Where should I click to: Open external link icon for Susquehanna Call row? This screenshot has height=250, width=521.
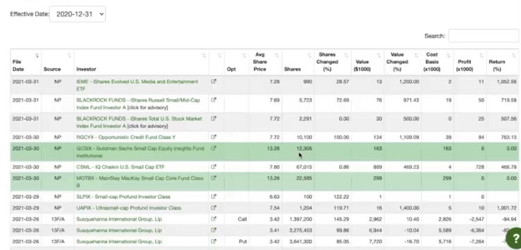tap(214, 219)
